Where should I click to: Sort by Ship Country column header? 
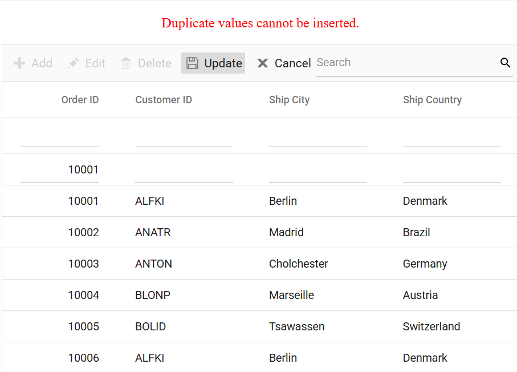(x=432, y=100)
